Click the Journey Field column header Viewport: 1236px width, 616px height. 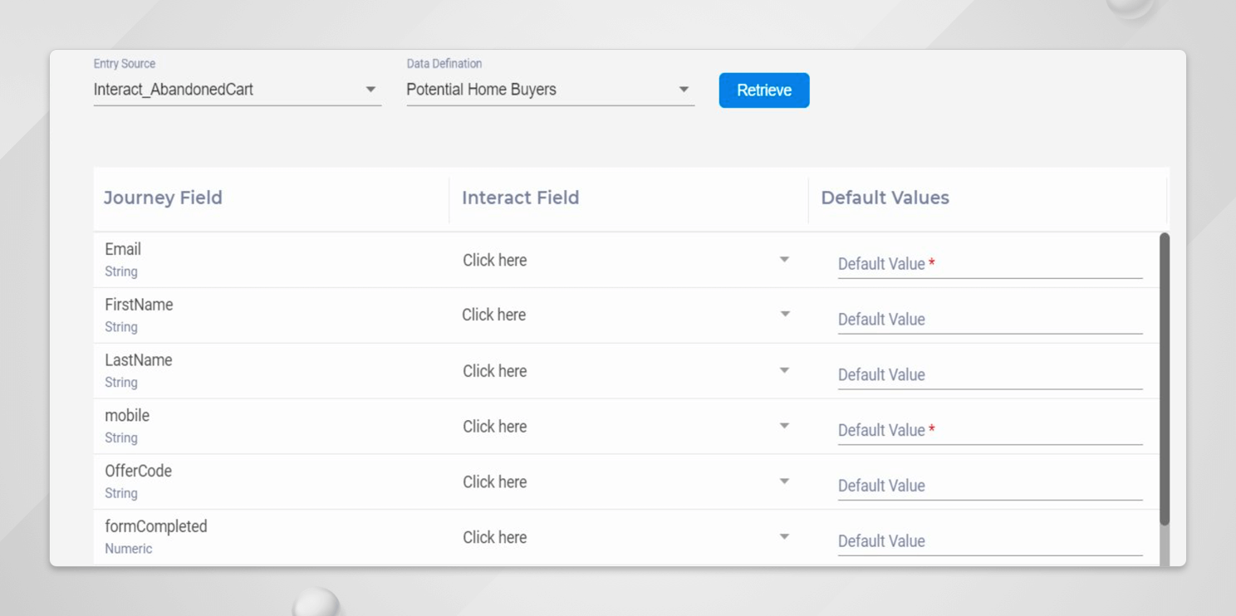pos(163,198)
